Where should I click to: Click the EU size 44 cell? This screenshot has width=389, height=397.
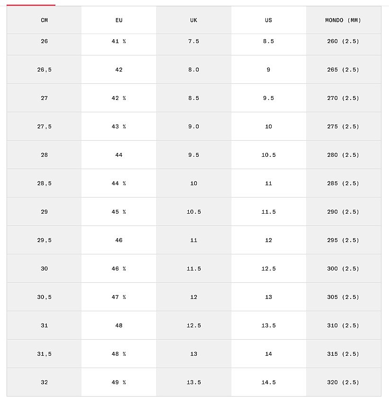coord(119,155)
